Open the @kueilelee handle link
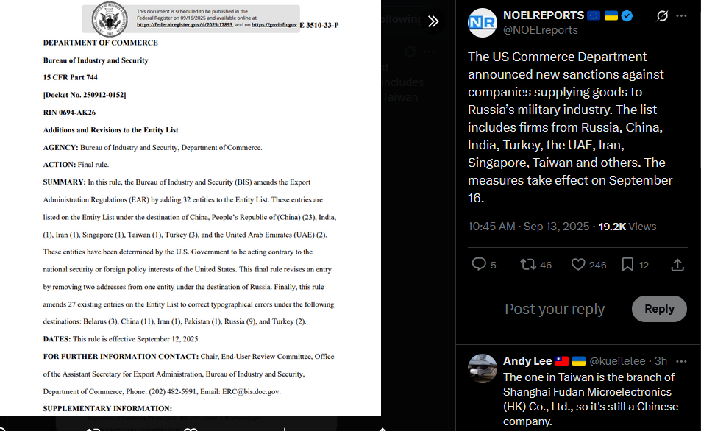The height and width of the screenshot is (431, 701). coord(617,361)
